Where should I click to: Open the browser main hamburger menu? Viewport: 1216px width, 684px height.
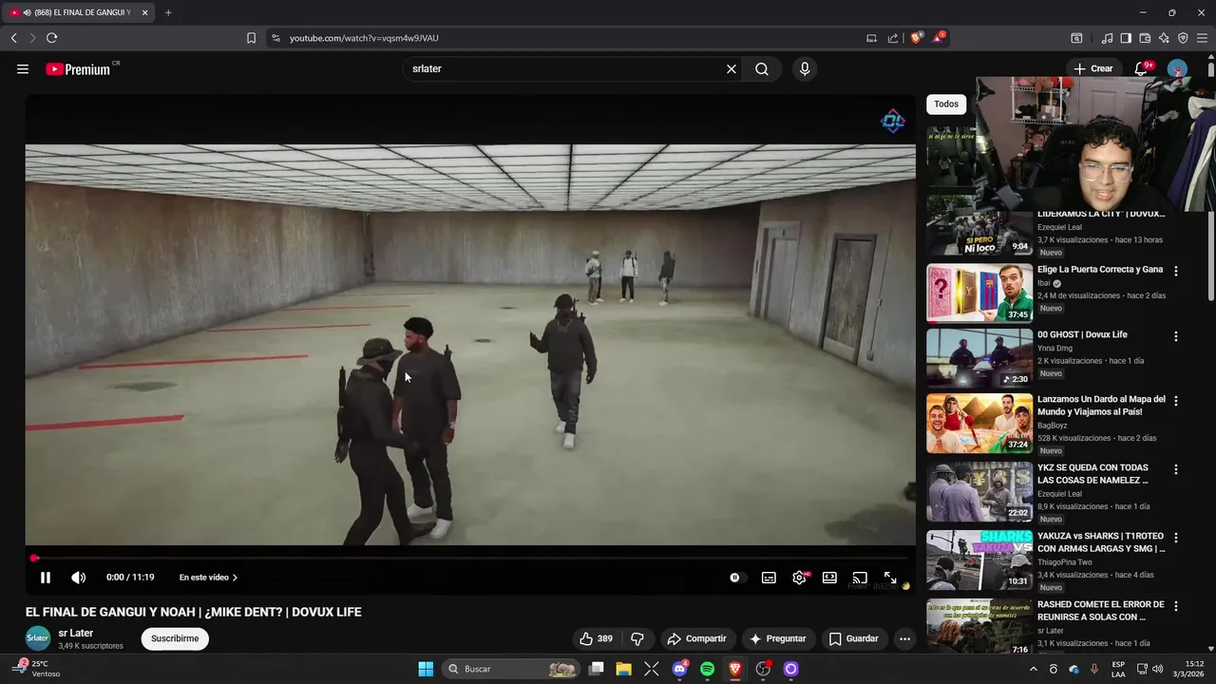point(1202,38)
